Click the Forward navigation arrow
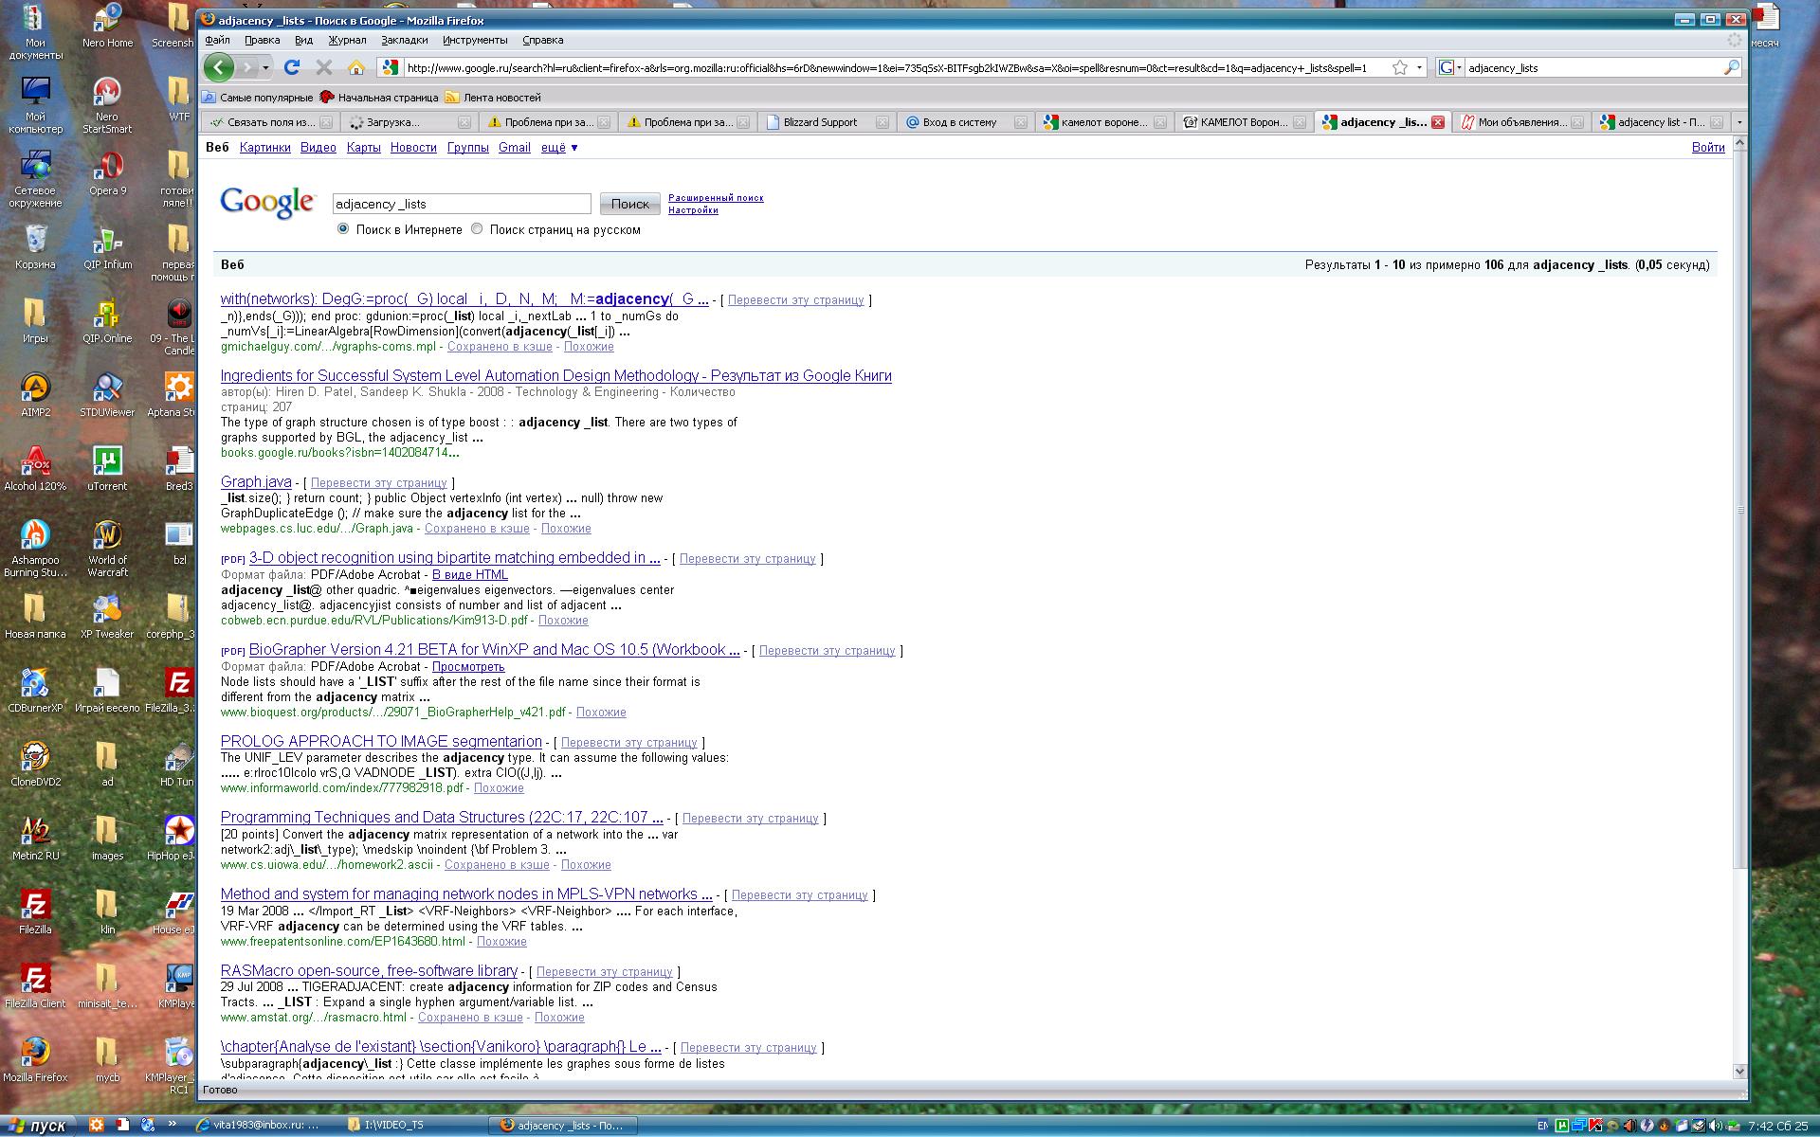This screenshot has width=1820, height=1137. pyautogui.click(x=247, y=67)
